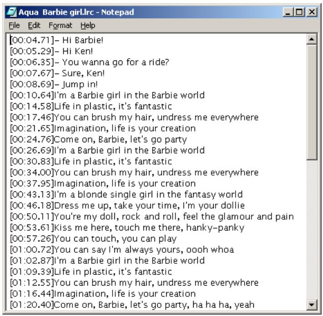Click the line timestamped [00:24.76]
Image resolution: width=323 pixels, height=316 pixels.
(98, 140)
